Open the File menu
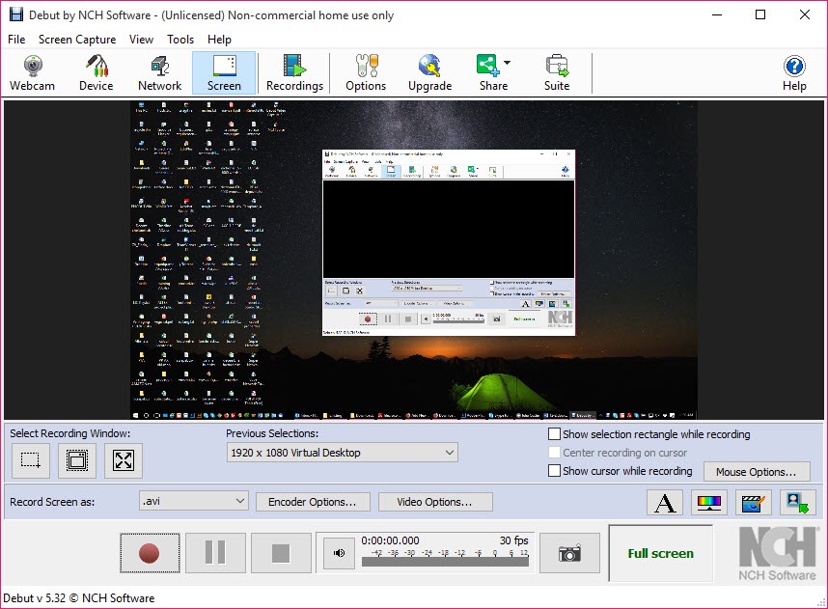 [16, 39]
